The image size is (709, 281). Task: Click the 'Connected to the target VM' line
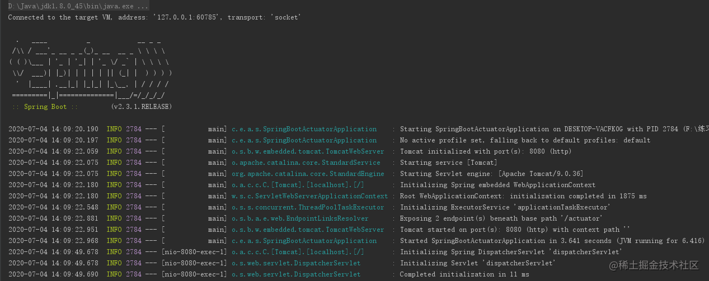154,17
